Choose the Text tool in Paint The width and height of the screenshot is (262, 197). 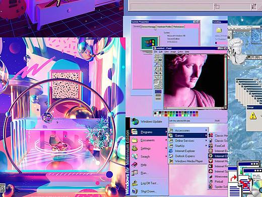(x=160, y=73)
